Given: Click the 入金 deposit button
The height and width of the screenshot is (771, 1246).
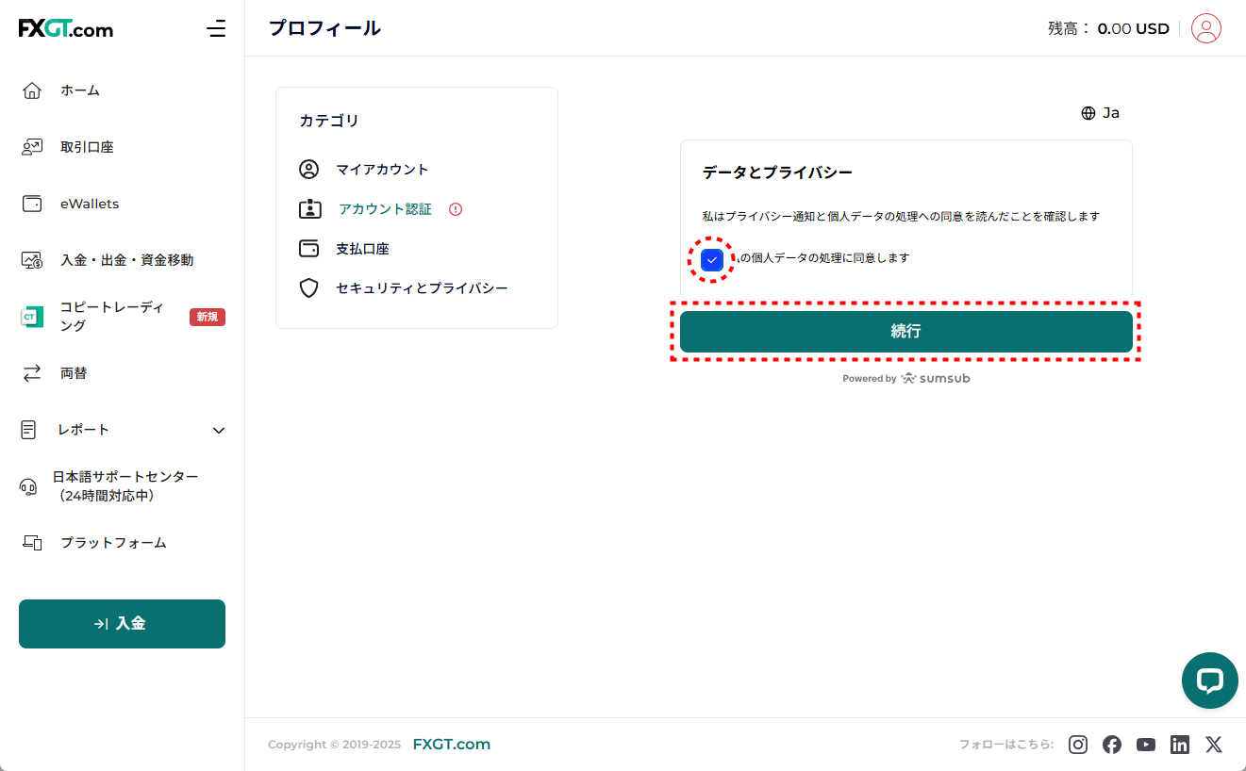Looking at the screenshot, I should 122,624.
